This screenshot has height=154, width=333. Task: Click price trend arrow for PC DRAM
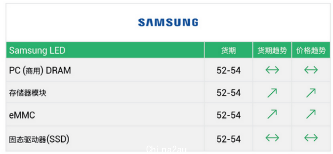coord(311,70)
